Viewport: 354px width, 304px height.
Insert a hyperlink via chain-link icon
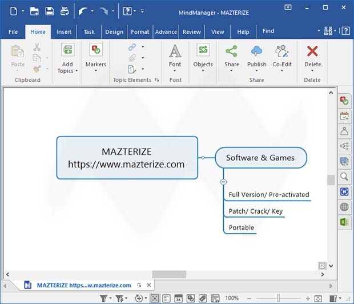click(x=132, y=47)
